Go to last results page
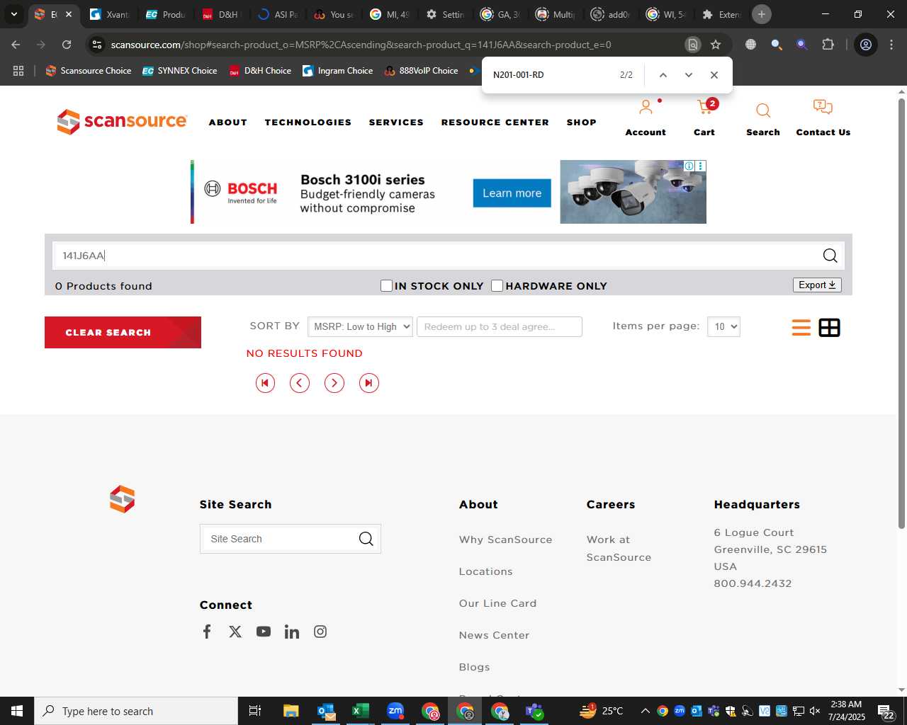Screen dimensions: 907x725 pos(369,383)
